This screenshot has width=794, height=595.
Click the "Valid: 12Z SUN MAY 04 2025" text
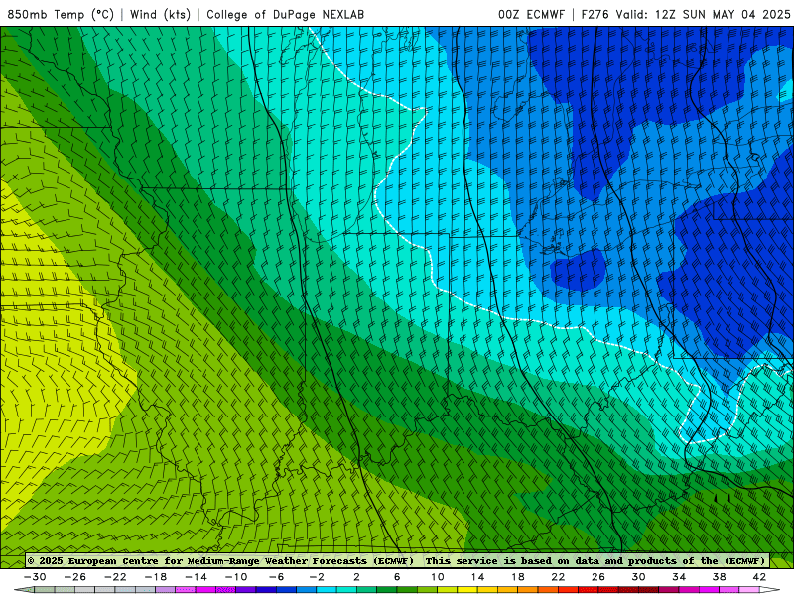coord(704,14)
